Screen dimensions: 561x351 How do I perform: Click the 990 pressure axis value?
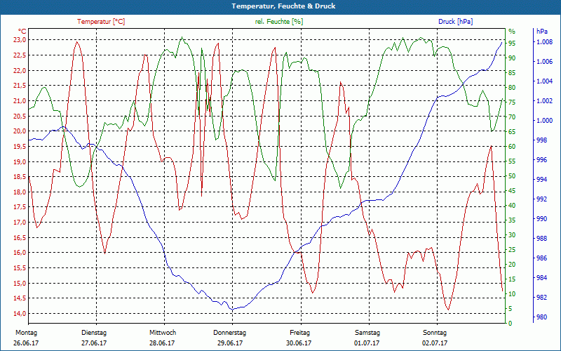[x=542, y=219]
